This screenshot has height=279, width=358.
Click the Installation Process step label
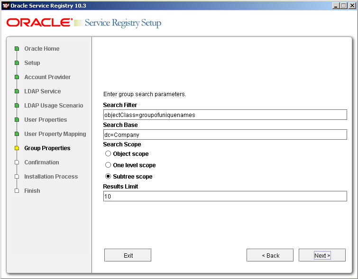[x=51, y=177]
